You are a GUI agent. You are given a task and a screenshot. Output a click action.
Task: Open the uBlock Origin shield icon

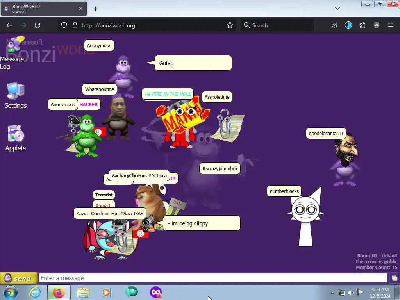point(377,25)
